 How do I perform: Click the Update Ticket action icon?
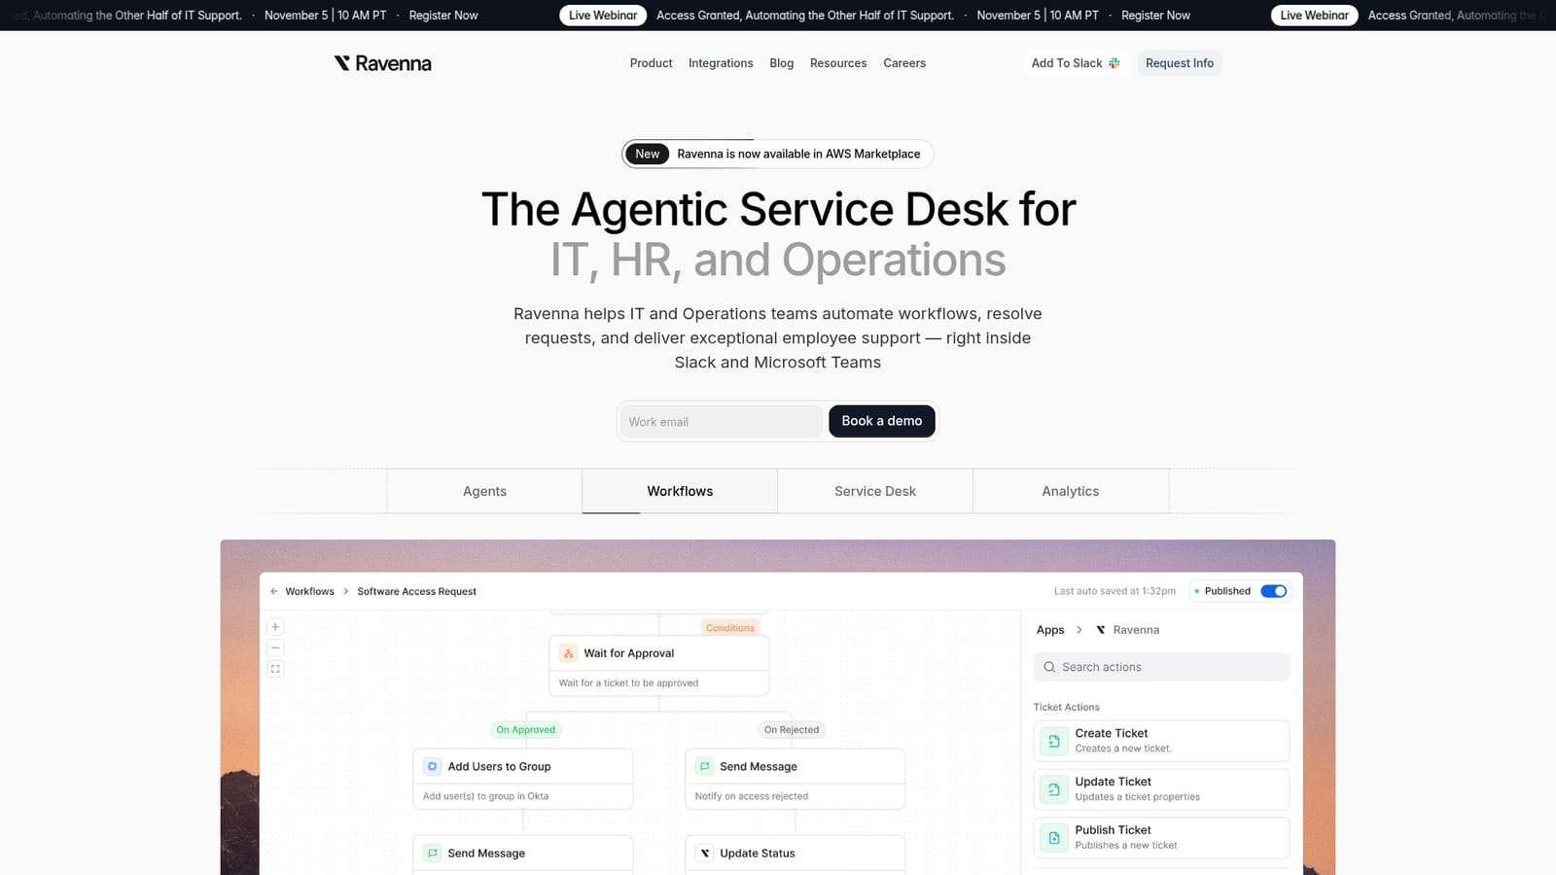coord(1054,789)
